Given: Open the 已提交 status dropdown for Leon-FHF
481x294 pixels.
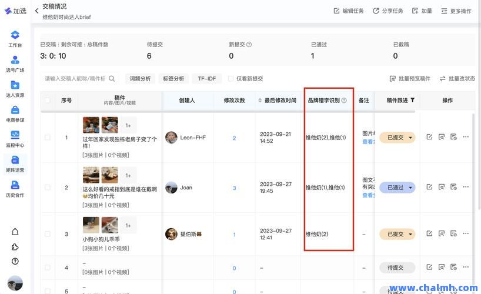Looking at the screenshot, I should coord(398,138).
